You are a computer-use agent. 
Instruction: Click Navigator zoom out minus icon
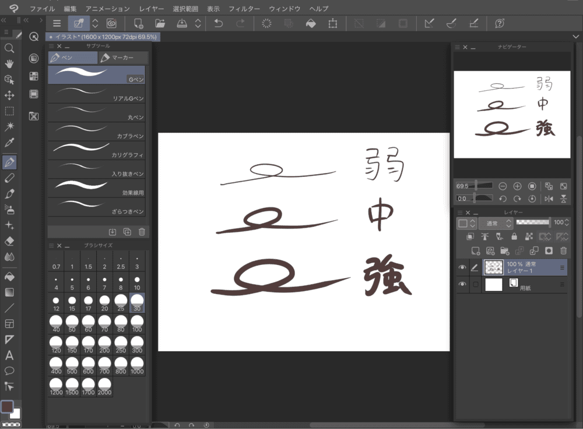tap(503, 186)
